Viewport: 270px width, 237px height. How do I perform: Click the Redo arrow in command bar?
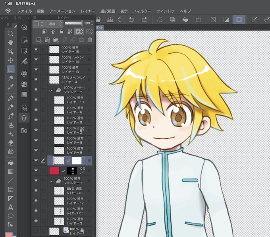(144, 19)
